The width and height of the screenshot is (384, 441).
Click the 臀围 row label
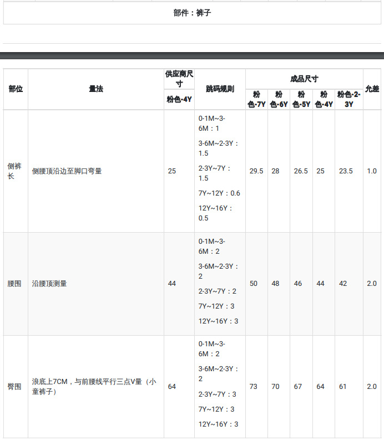(x=14, y=387)
